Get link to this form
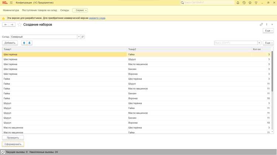 (261, 24)
